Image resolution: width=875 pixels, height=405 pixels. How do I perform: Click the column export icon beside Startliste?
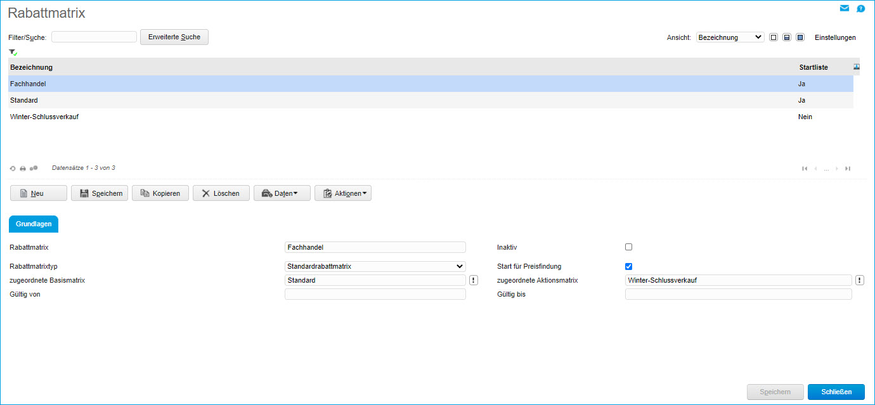(857, 67)
